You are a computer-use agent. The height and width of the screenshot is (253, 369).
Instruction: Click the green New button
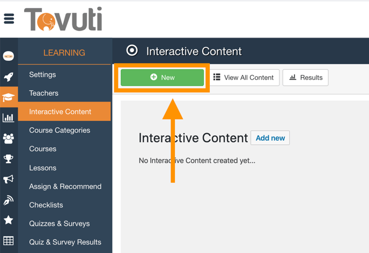pyautogui.click(x=162, y=77)
